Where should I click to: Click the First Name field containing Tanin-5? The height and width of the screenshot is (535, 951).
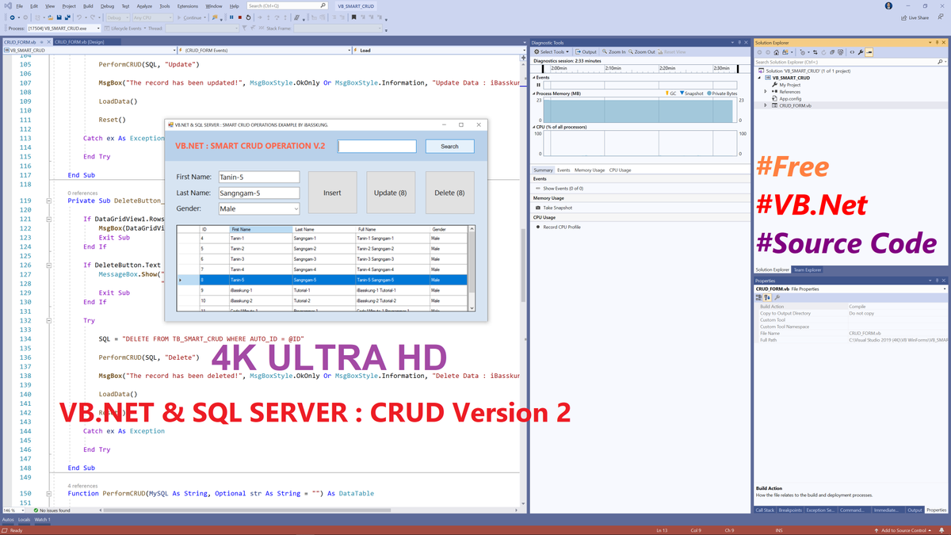[259, 177]
